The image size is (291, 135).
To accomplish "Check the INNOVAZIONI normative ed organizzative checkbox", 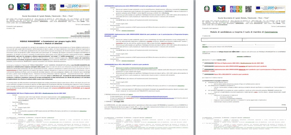I will click(x=203, y=66).
